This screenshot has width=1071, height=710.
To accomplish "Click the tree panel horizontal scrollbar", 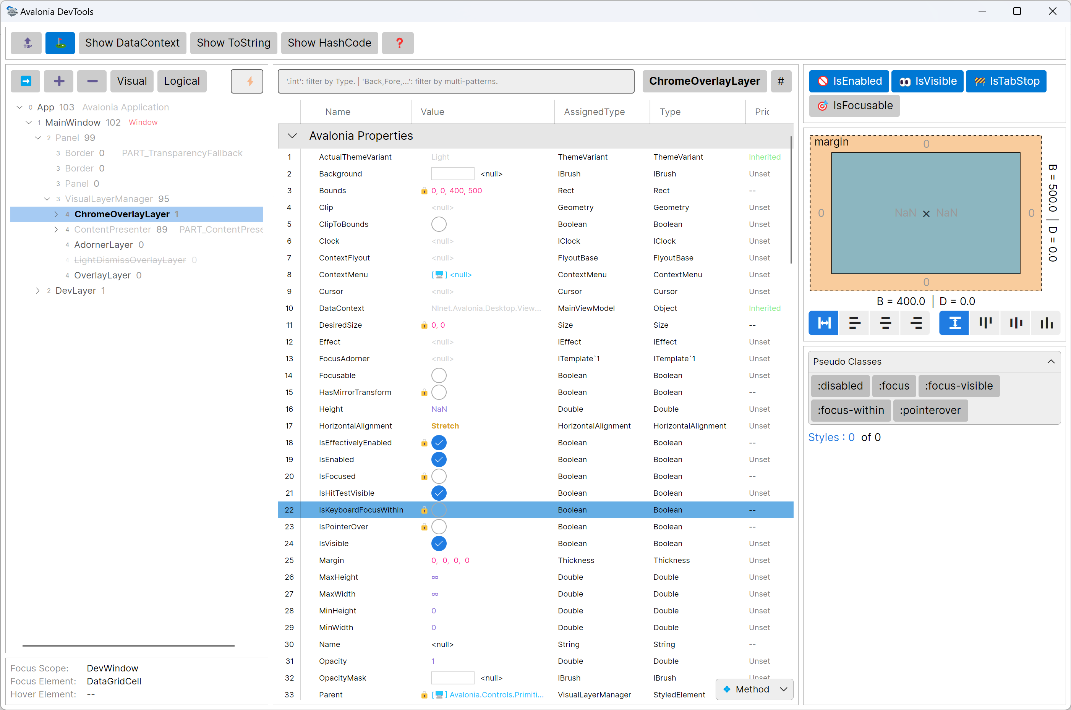I will coord(128,645).
